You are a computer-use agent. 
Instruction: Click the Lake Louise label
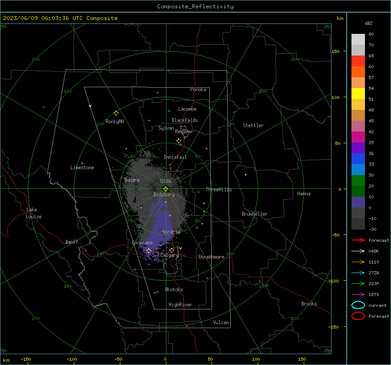(33, 213)
